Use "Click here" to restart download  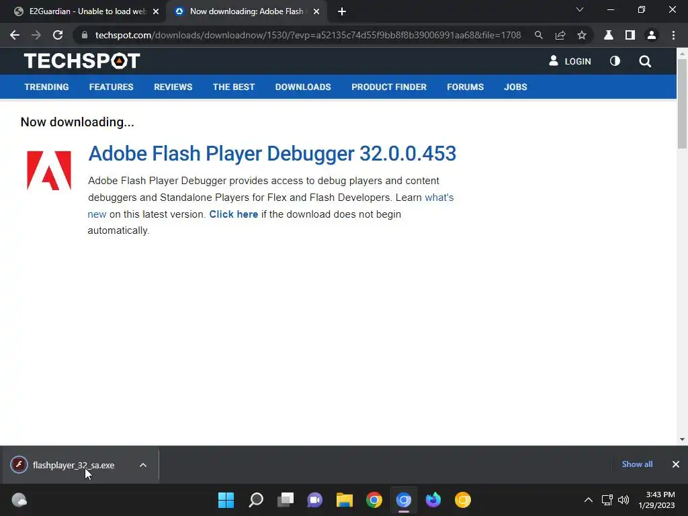click(x=233, y=214)
